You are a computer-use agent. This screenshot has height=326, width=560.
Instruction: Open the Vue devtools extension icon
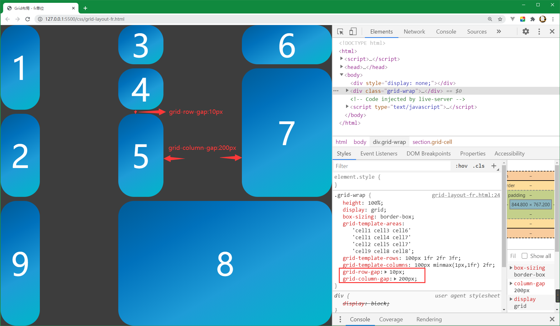pyautogui.click(x=513, y=19)
